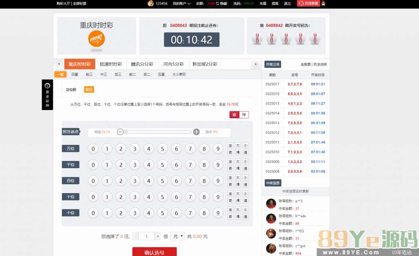Click the user avatar icon beside 123456
Screen dimensions: 419x256
tap(151, 3)
